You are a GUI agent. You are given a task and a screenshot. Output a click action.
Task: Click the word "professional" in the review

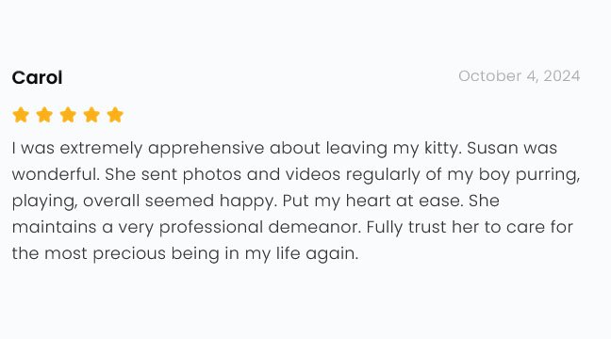coord(211,228)
